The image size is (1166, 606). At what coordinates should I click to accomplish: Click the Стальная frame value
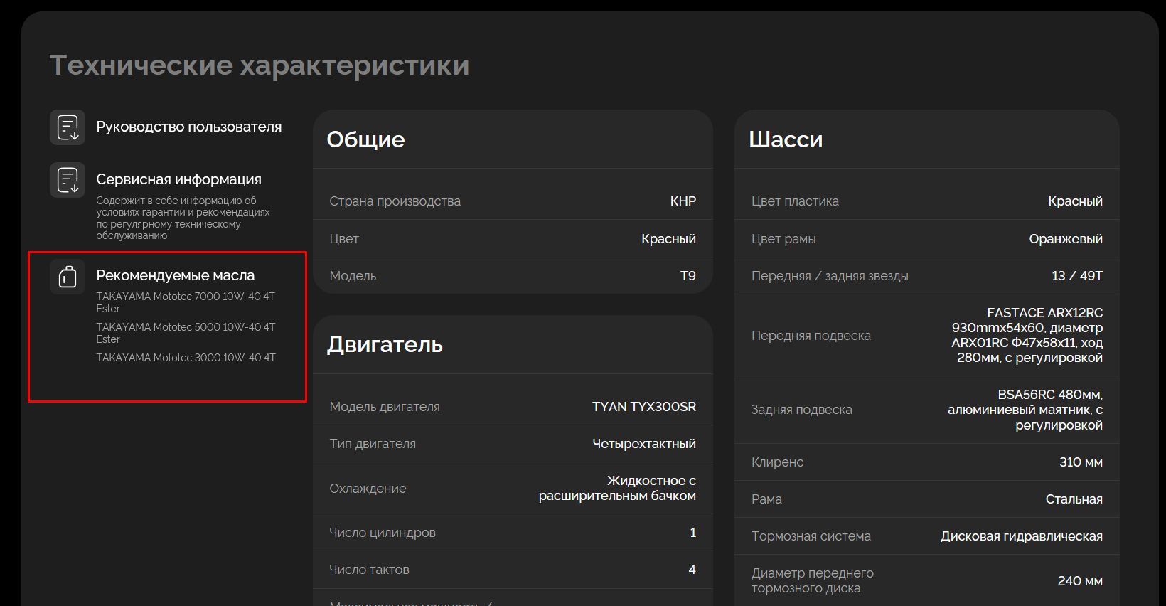pos(1074,499)
